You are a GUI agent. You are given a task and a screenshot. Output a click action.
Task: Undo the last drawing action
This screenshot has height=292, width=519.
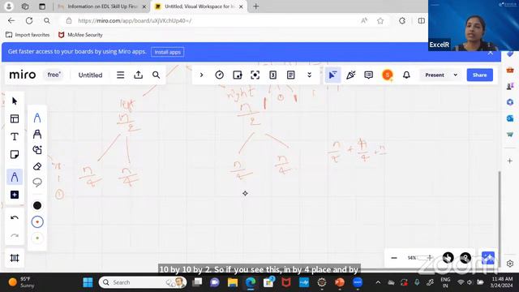[15, 218]
